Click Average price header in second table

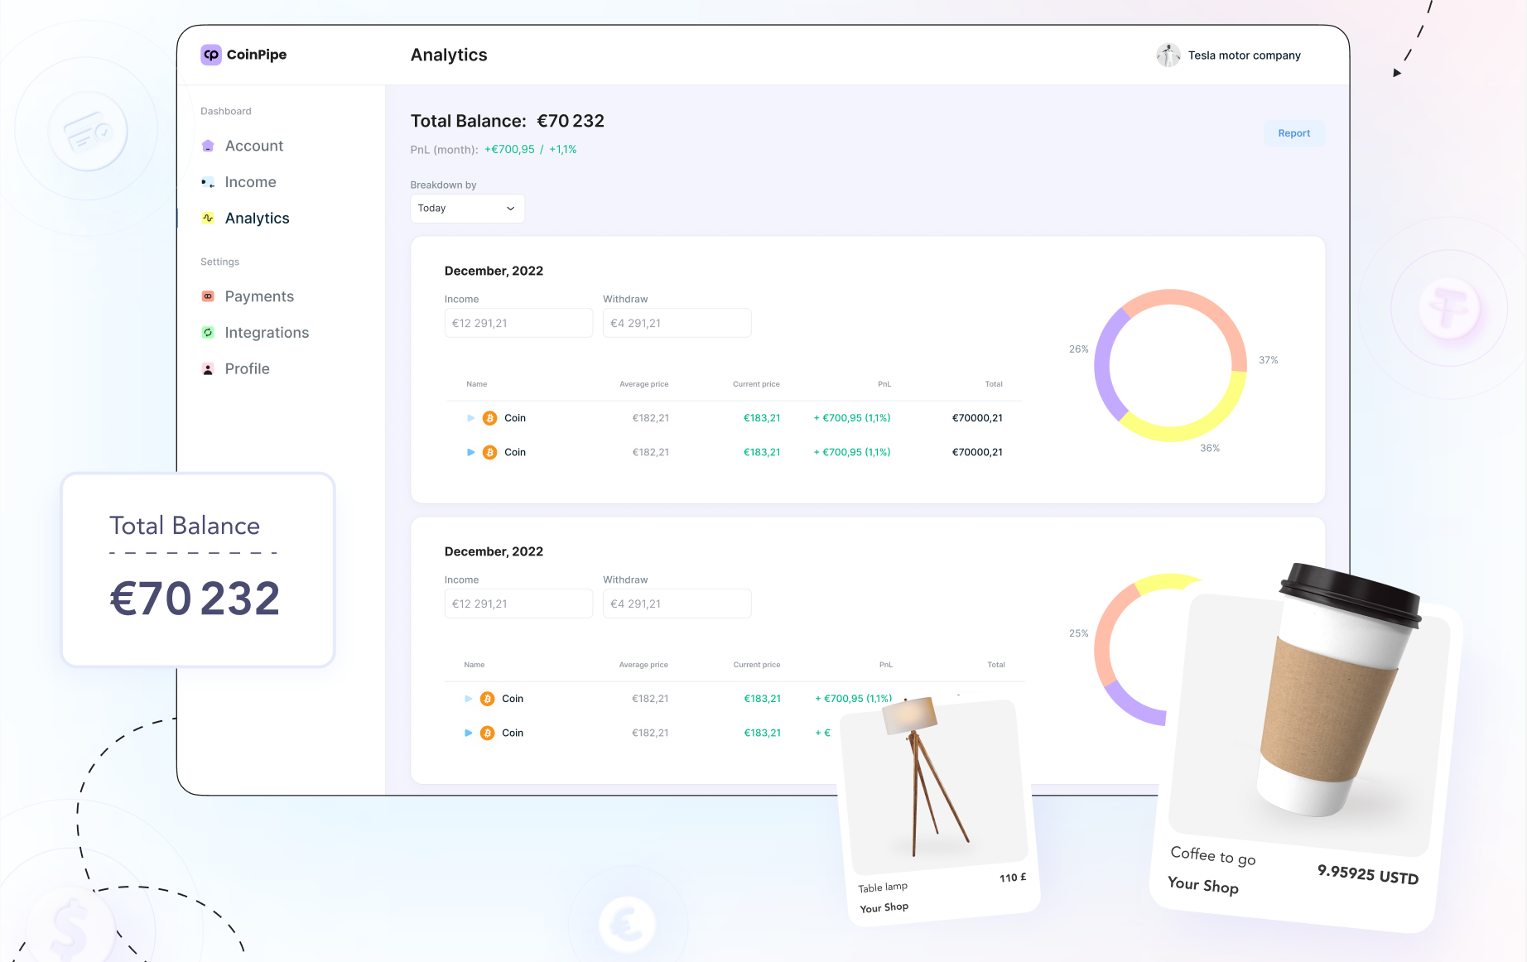pos(643,665)
